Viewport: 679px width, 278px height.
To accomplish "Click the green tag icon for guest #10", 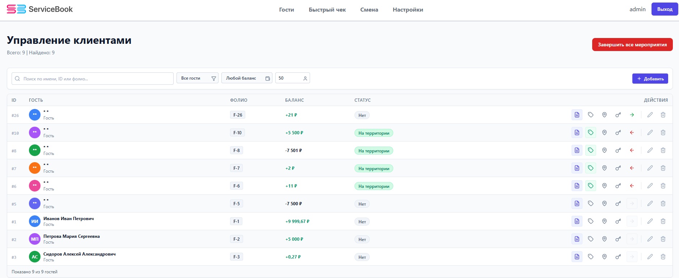I will tap(591, 132).
